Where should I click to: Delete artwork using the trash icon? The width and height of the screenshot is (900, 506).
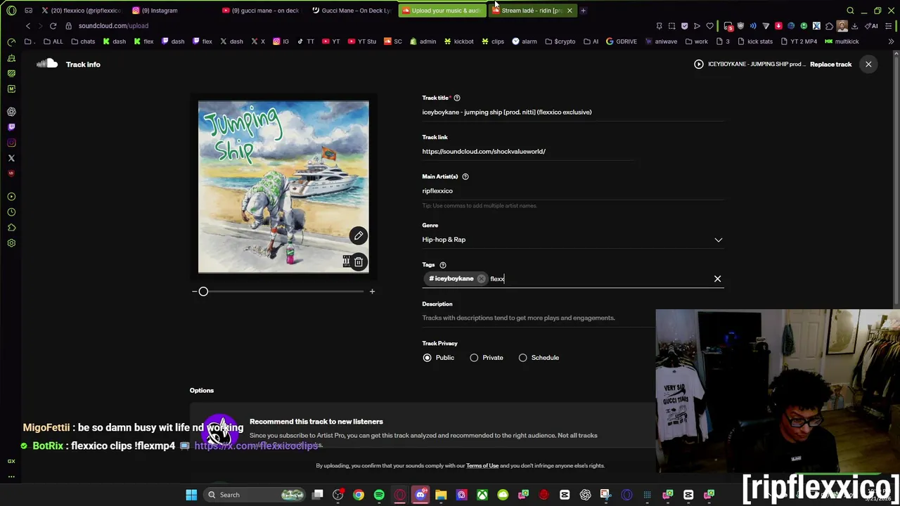pyautogui.click(x=359, y=262)
